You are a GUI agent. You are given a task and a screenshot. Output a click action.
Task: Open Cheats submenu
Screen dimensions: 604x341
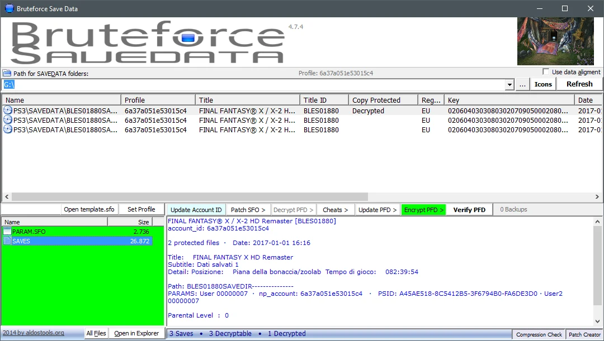(x=335, y=209)
